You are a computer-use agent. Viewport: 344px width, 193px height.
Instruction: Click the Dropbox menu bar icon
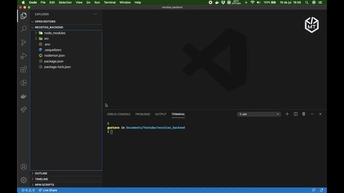[x=223, y=2]
